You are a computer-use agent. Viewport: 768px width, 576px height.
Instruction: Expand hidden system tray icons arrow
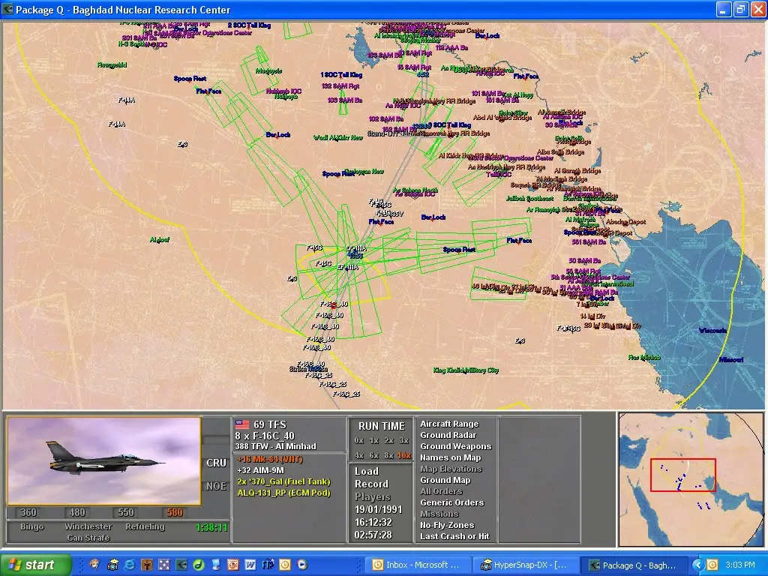pos(697,565)
